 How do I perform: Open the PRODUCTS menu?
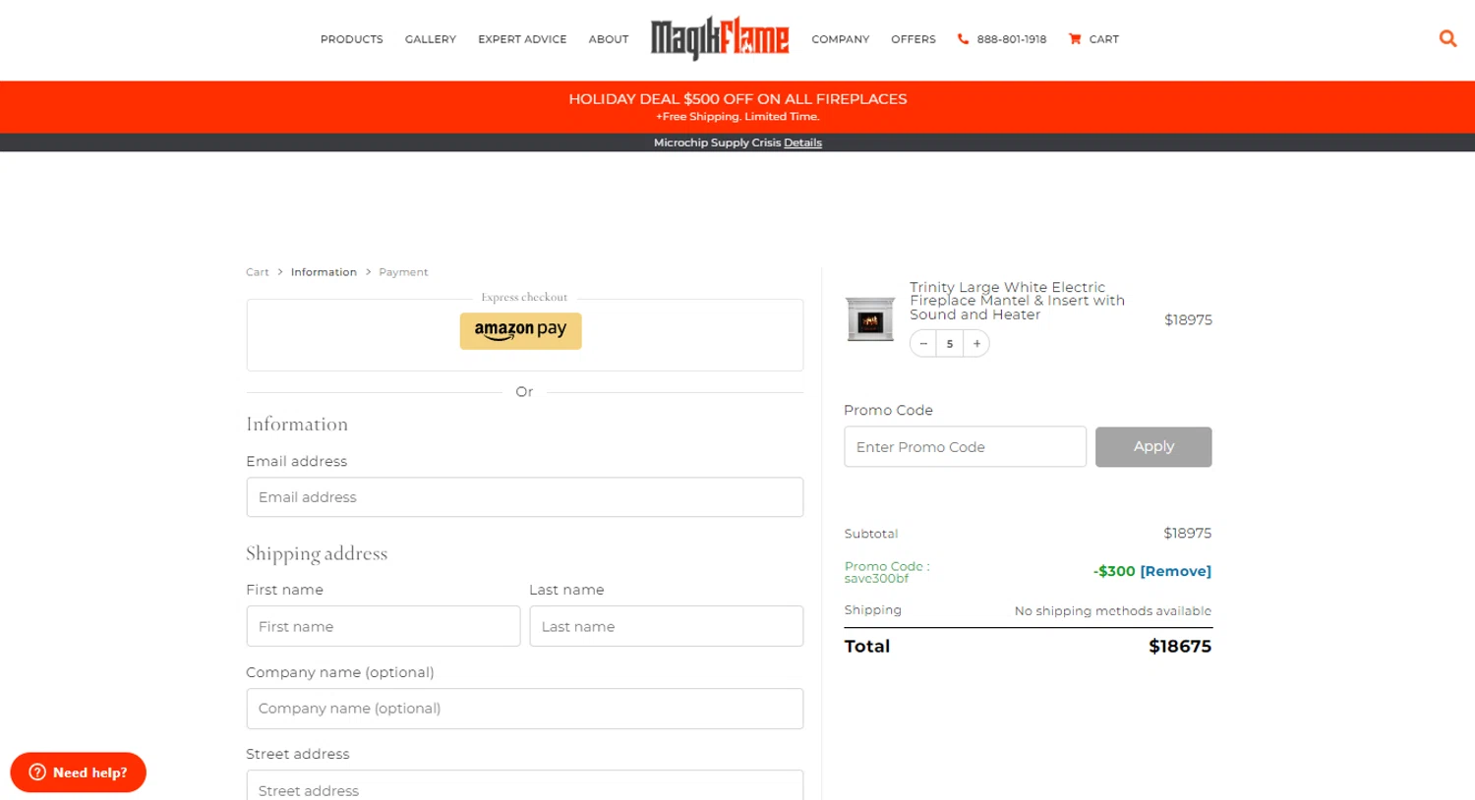(351, 39)
